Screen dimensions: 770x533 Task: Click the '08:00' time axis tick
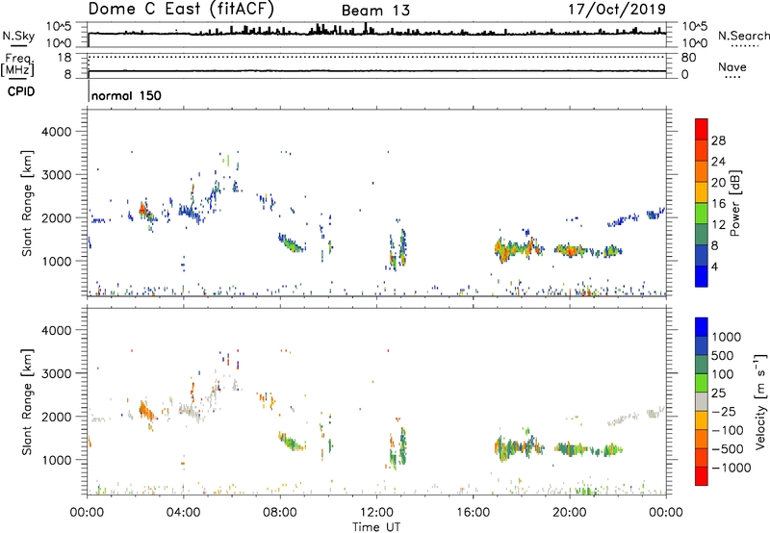(x=280, y=513)
